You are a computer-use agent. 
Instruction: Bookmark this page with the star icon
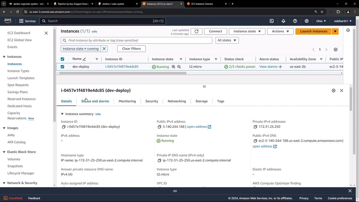point(322,12)
